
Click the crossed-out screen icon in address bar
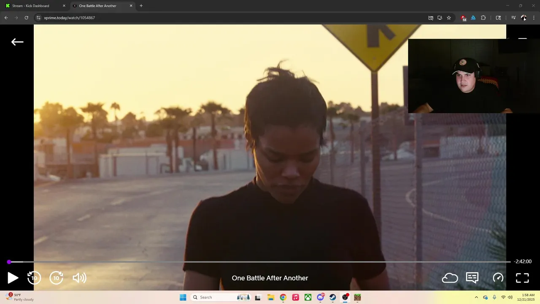coord(431,18)
